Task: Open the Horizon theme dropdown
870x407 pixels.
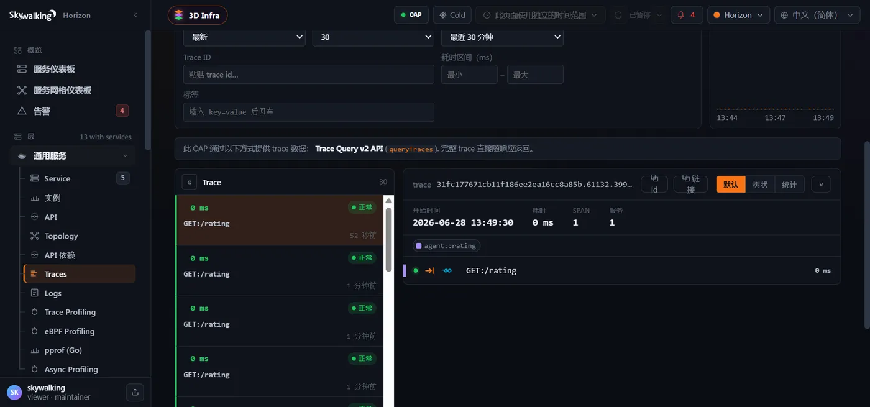Action: tap(738, 15)
